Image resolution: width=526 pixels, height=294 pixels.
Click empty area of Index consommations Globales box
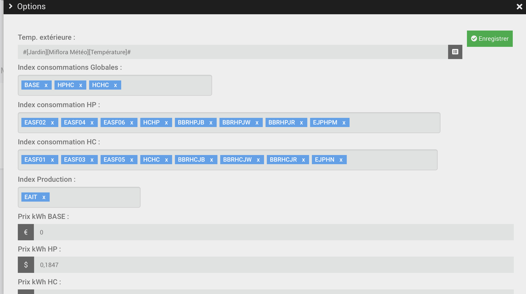coord(165,85)
